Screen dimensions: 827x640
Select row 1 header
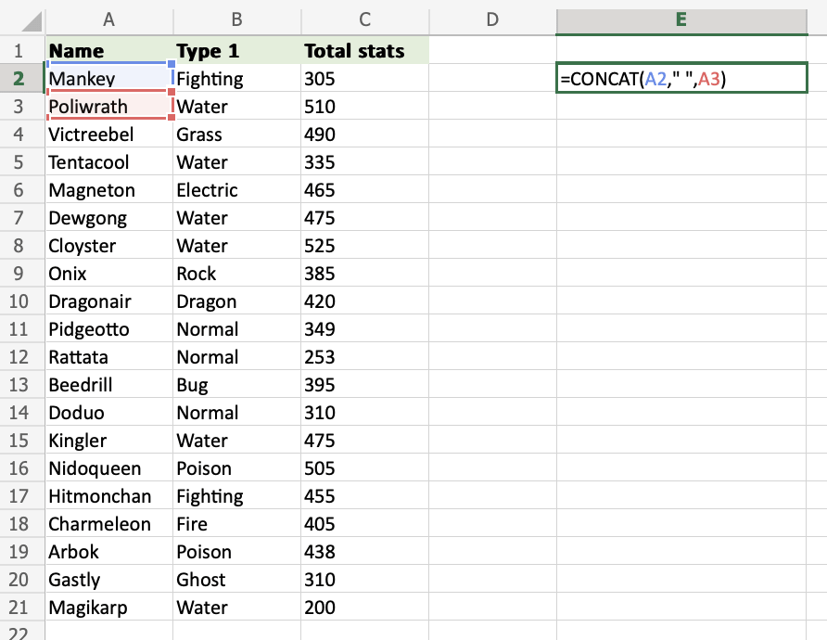click(19, 51)
